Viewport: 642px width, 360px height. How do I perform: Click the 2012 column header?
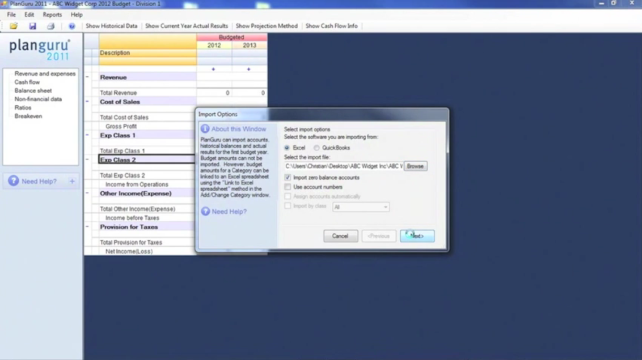click(214, 45)
